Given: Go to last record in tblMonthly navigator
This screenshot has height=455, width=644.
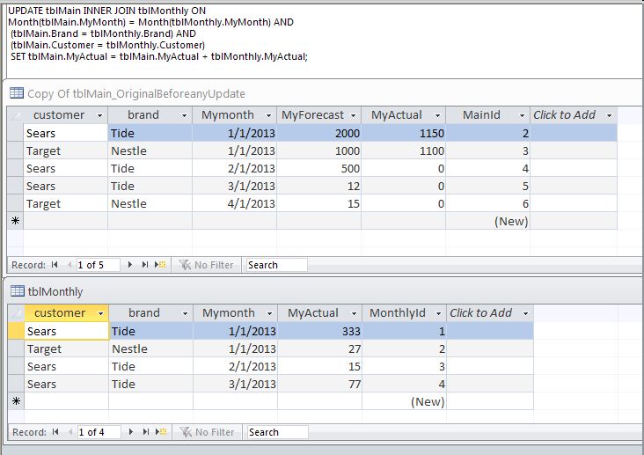Looking at the screenshot, I should coord(145,432).
